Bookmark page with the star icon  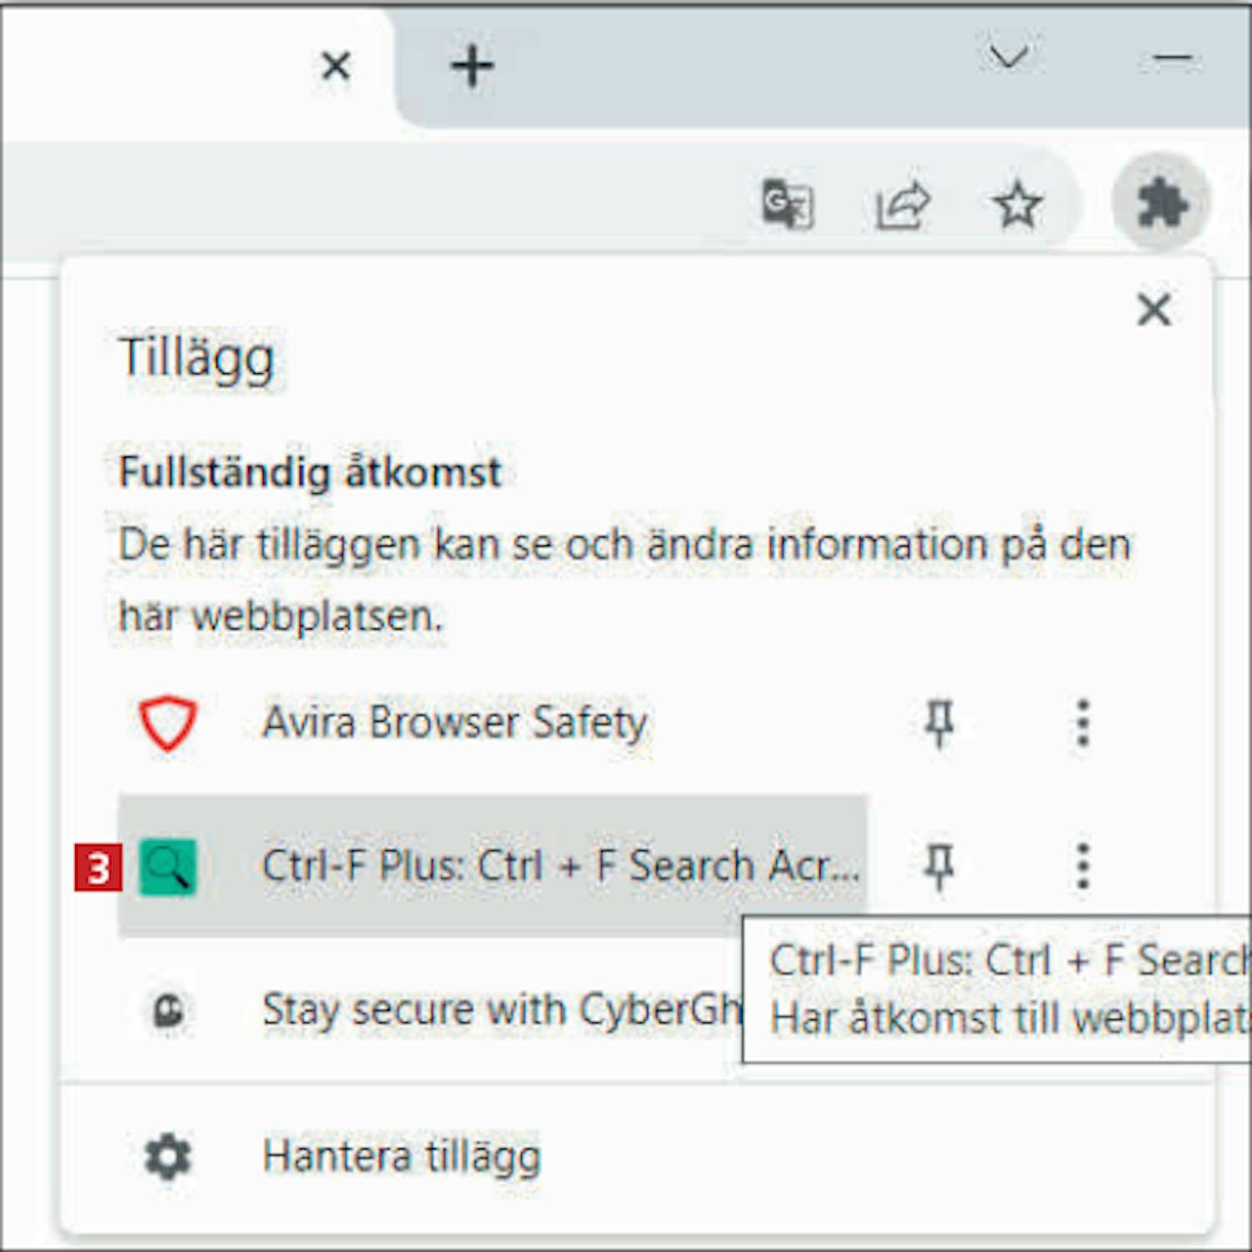tap(1017, 204)
